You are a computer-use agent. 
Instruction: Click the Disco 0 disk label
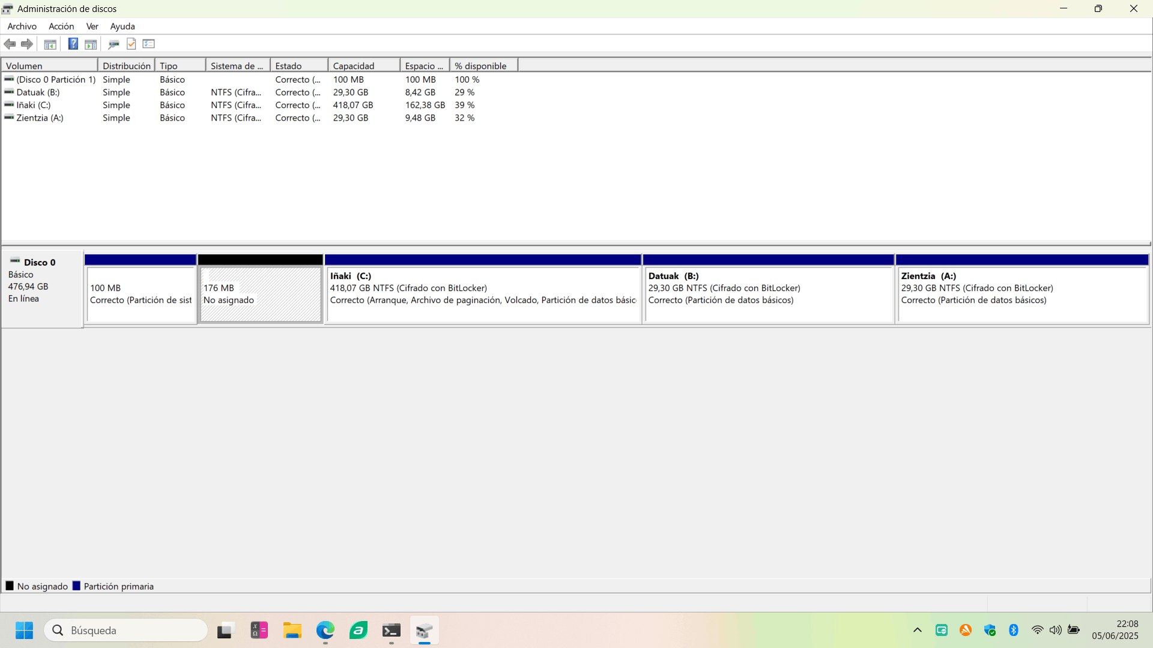click(40, 262)
